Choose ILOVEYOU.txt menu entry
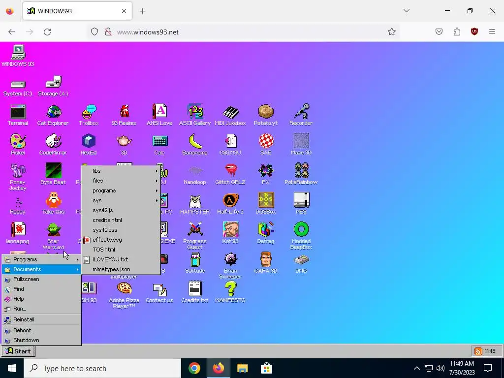 (121, 259)
